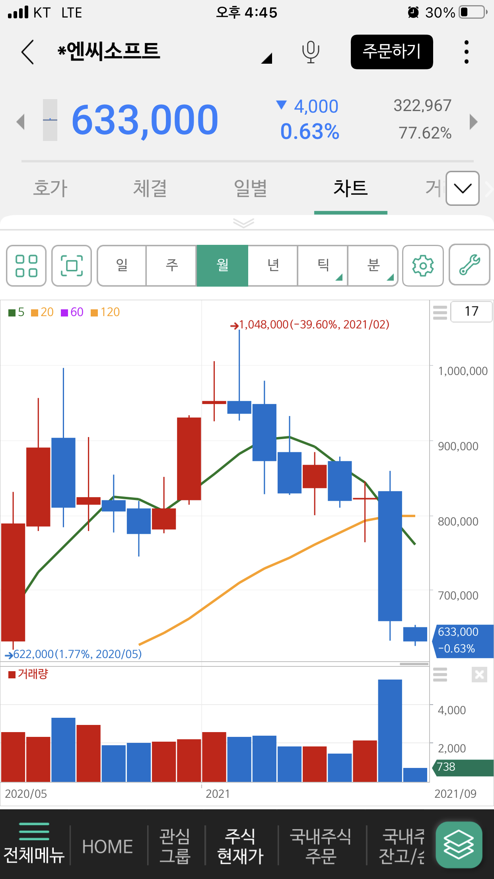Viewport: 494px width, 879px height.
Task: Switch chart period to 년 (yearly)
Action: pos(273,266)
